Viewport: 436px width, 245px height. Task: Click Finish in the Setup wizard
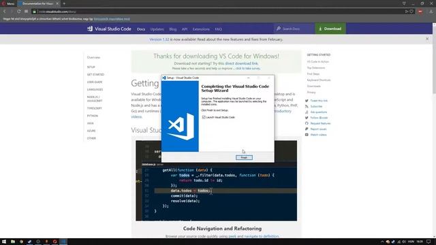pyautogui.click(x=244, y=157)
